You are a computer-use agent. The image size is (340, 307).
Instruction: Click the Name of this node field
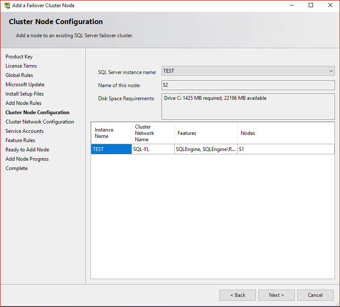tap(248, 85)
